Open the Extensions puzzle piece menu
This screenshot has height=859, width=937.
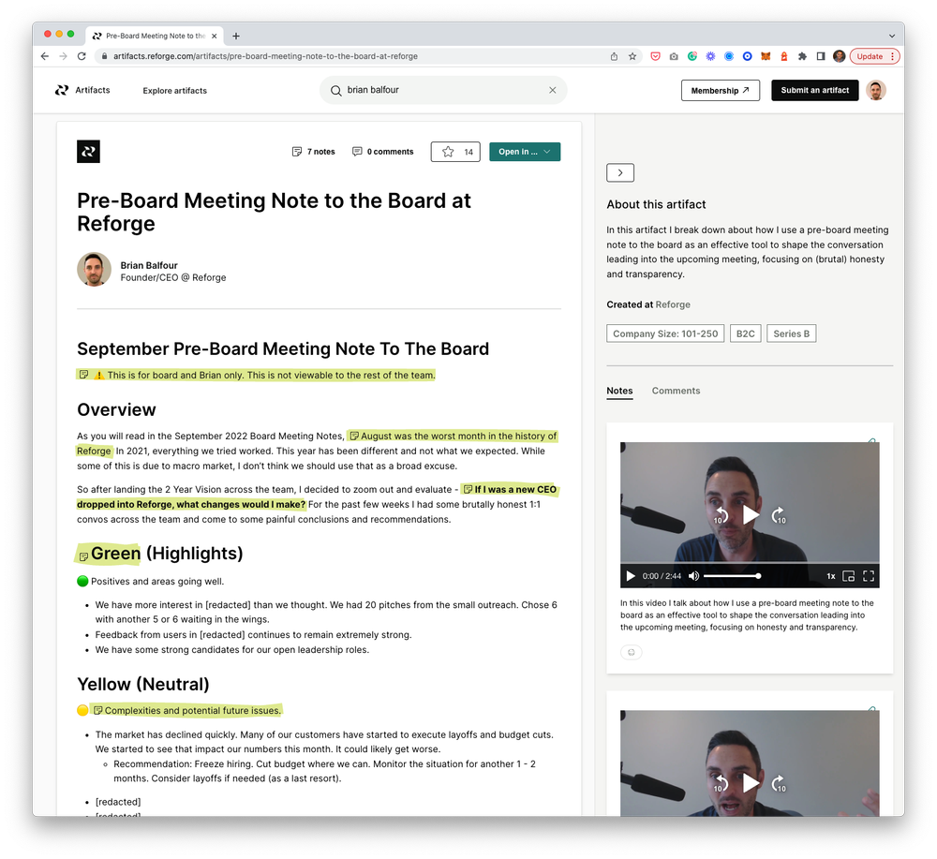point(803,56)
